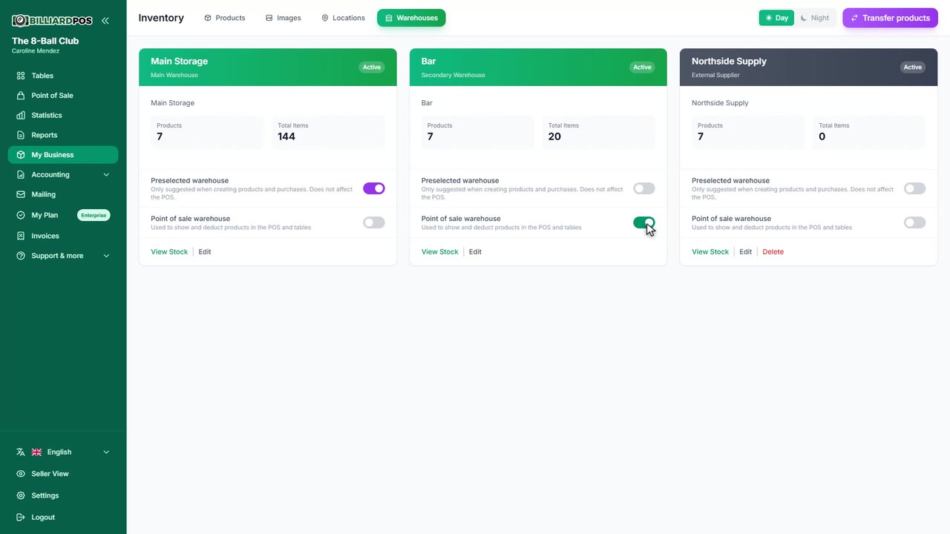Image resolution: width=950 pixels, height=534 pixels.
Task: Open Statistics bar chart icon
Action: point(21,115)
